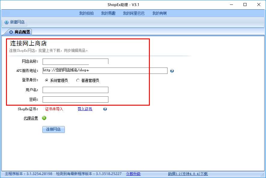This screenshot has width=266, height=178.
Task: Click into the API服务地址 input field
Action: pos(105,71)
